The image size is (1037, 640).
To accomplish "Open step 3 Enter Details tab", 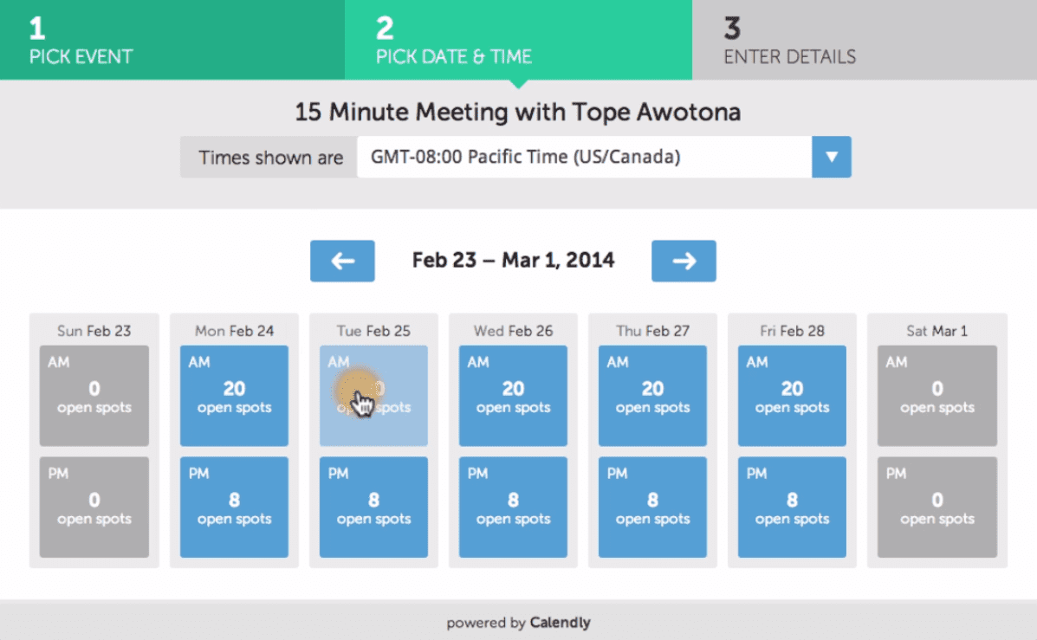I will (865, 40).
